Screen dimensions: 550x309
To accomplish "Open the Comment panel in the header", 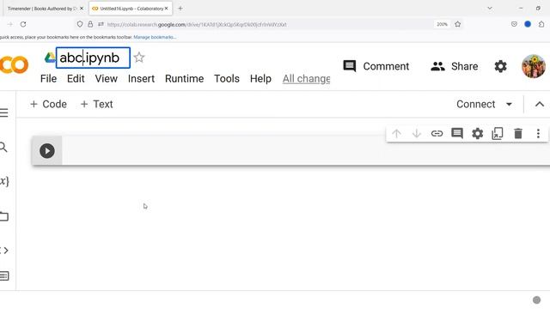I will [376, 66].
